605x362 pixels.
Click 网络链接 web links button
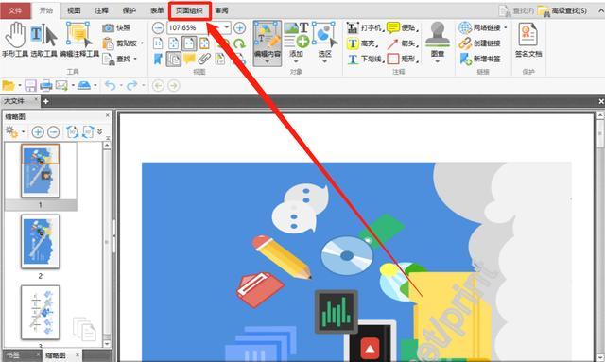(x=479, y=27)
